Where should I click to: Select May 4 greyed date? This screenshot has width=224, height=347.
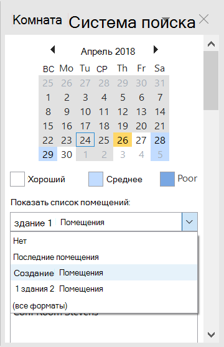[x=141, y=154]
